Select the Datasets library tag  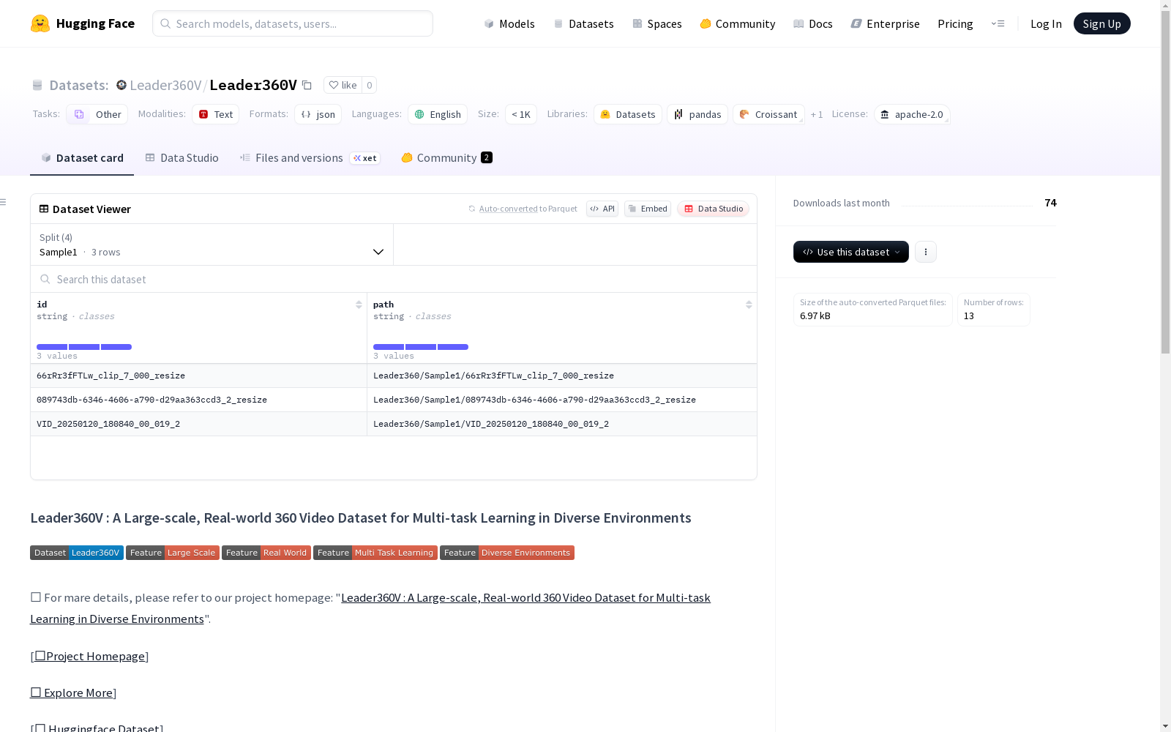coord(628,114)
